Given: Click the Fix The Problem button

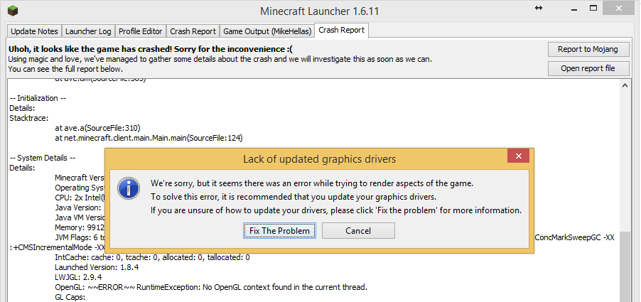Looking at the screenshot, I should (x=279, y=231).
